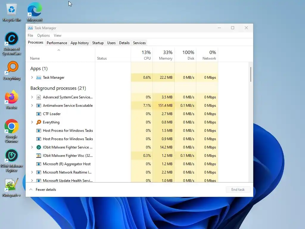Select the CTF Loader process row
Image resolution: width=305 pixels, height=229 pixels.
pos(122,114)
